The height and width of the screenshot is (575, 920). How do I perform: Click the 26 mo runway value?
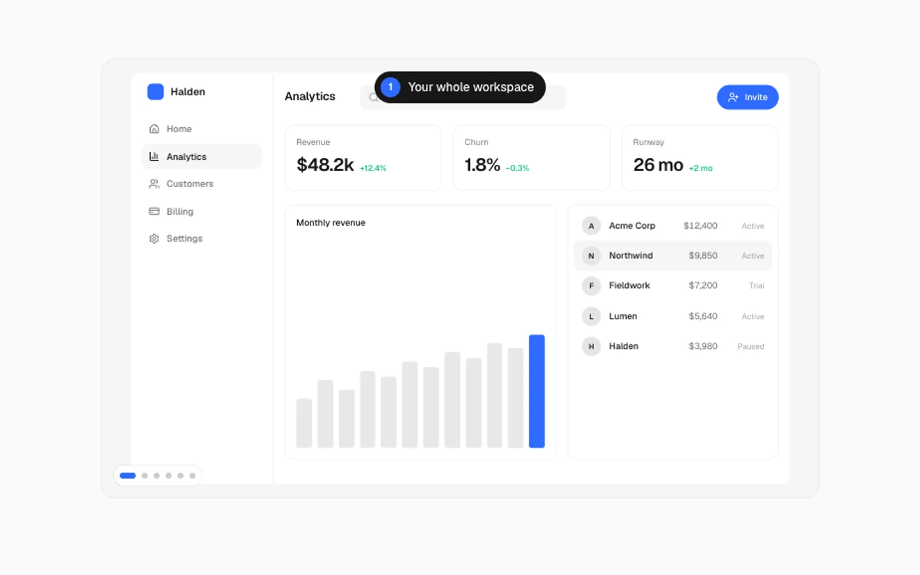pos(658,165)
